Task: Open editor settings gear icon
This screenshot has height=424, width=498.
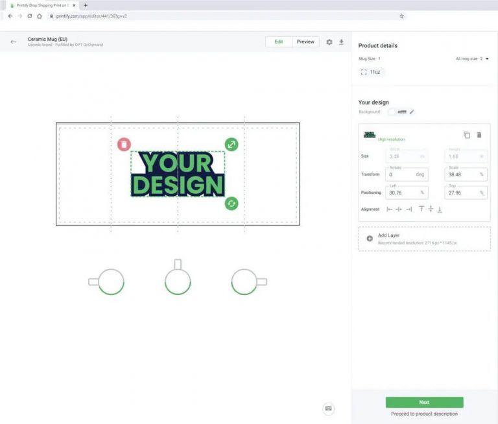Action: click(329, 42)
